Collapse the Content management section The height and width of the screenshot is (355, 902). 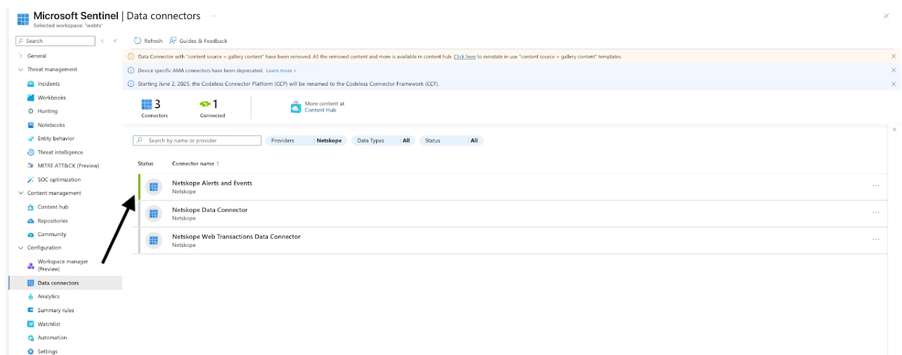(21, 193)
